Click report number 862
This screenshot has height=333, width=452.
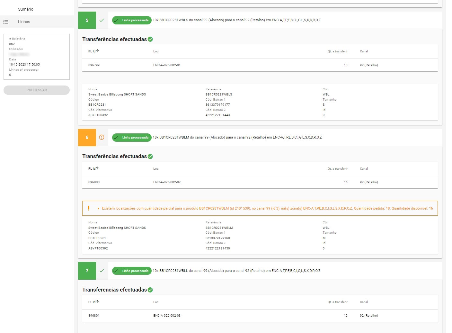point(12,44)
